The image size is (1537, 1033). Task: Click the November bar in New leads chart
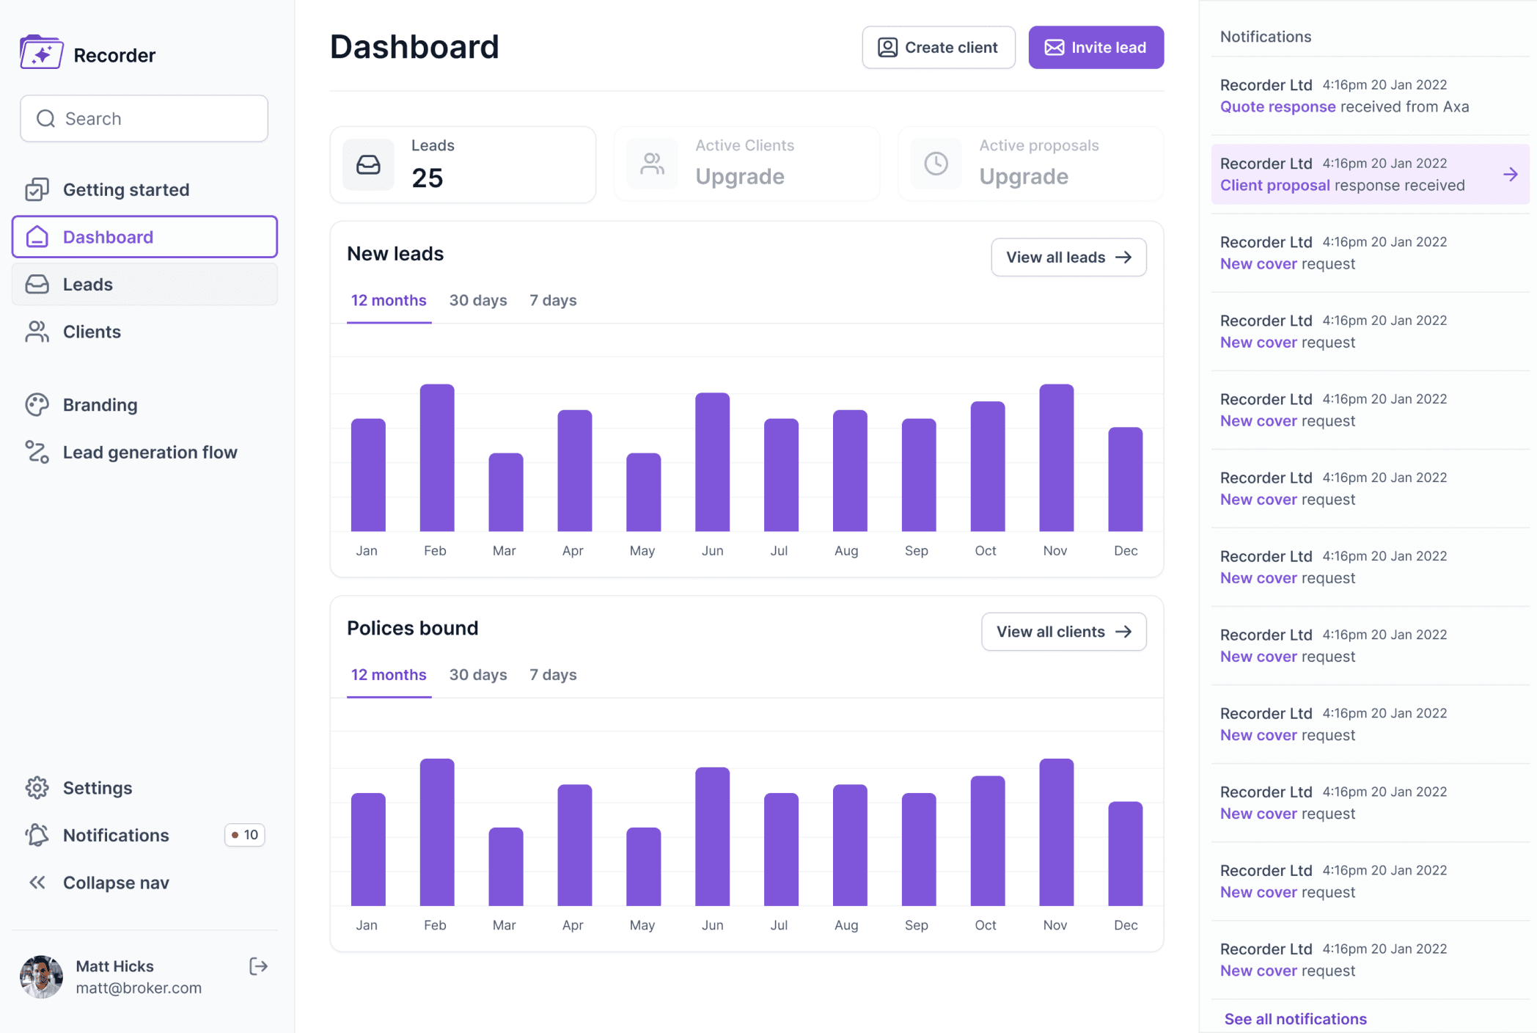point(1056,458)
